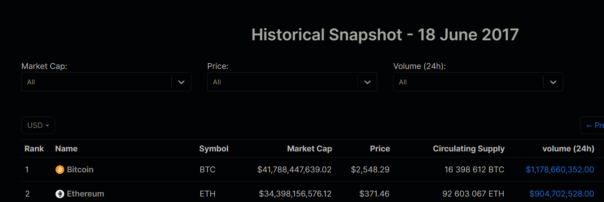Click inside the Price All field

tap(282, 82)
